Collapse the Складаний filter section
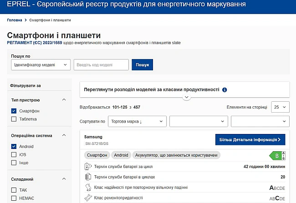 pos(64,179)
